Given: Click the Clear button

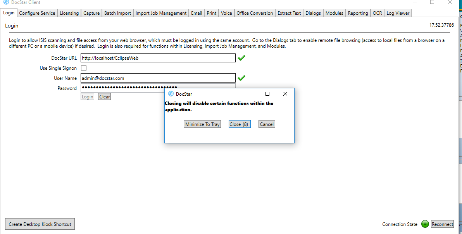Looking at the screenshot, I should coord(104,96).
